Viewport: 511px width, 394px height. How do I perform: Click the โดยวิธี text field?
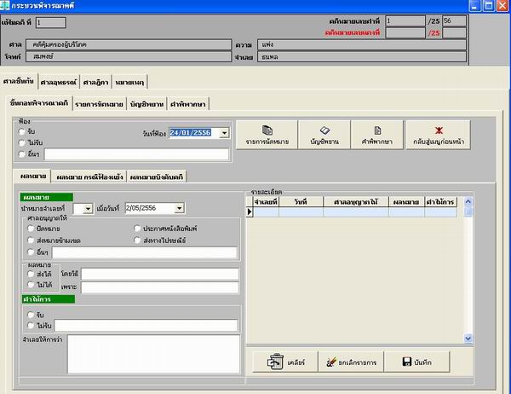point(160,275)
